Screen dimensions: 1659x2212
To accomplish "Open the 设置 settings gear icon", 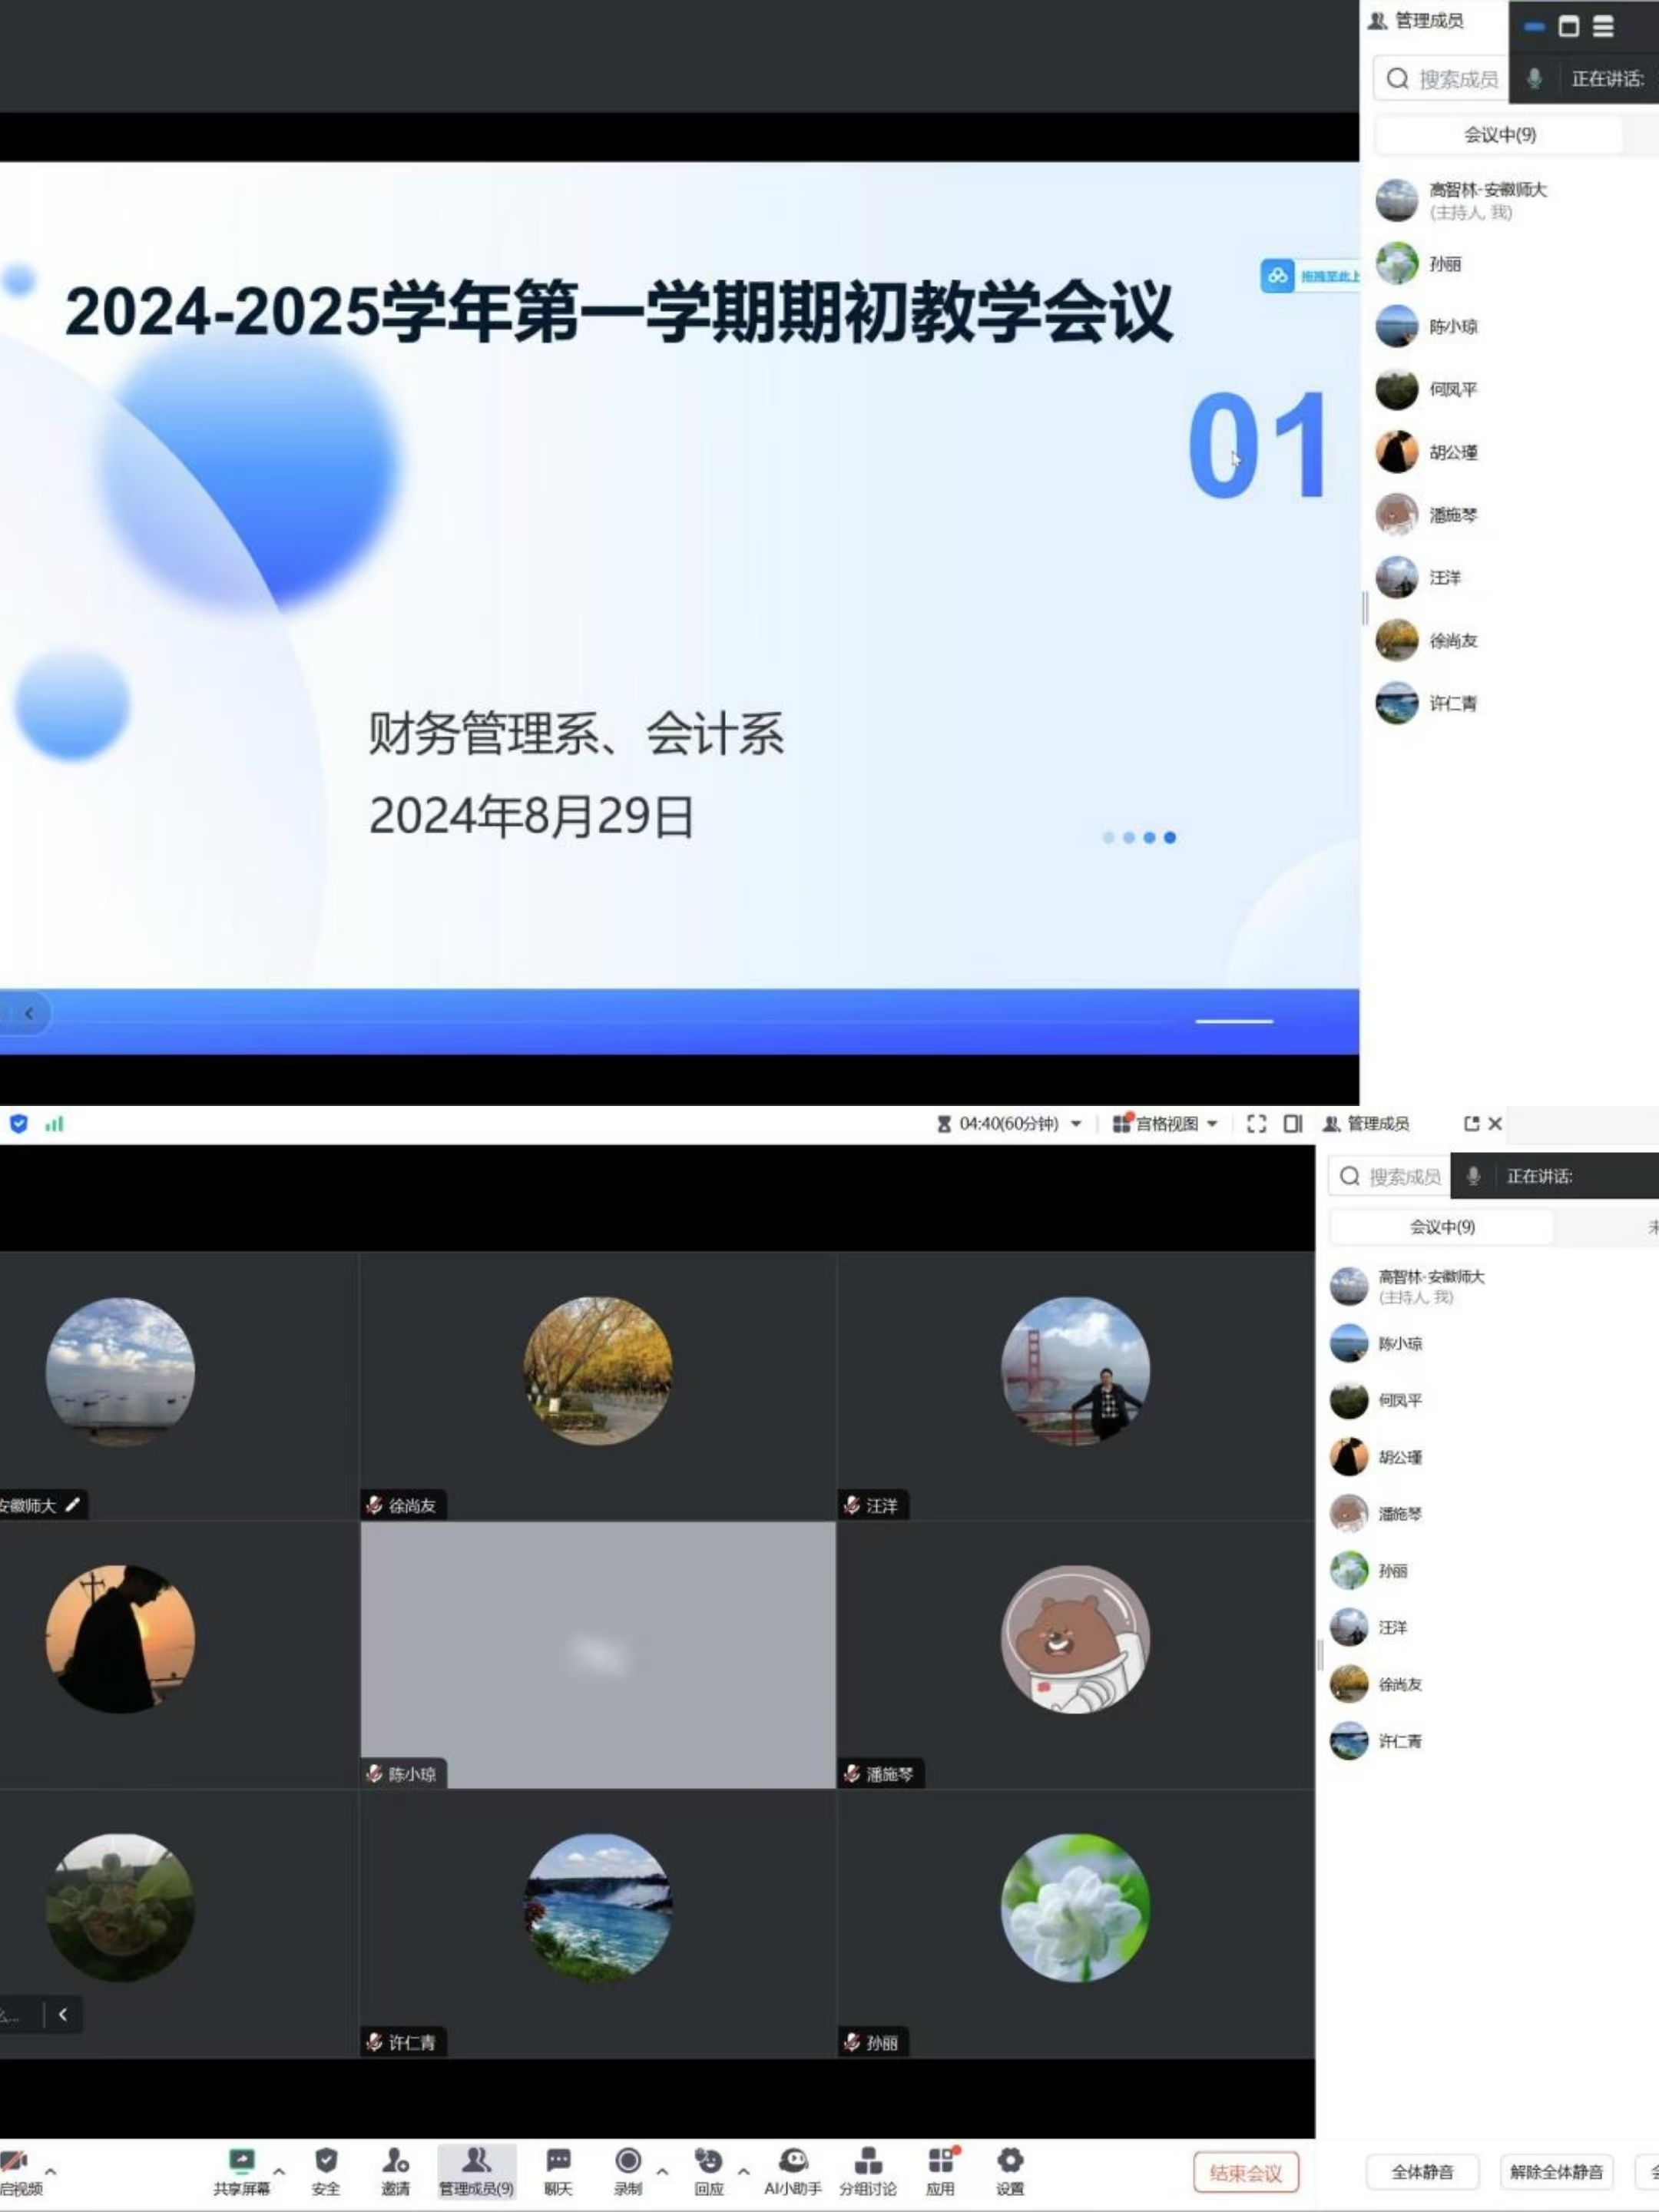I will point(1010,2161).
